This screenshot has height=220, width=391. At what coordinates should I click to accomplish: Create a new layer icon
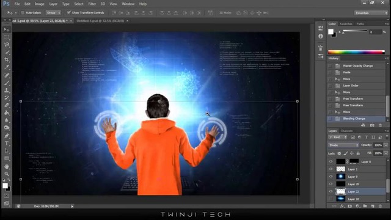pos(373,206)
